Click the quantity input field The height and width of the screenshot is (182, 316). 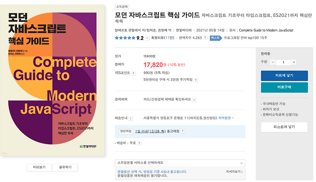(x=284, y=62)
